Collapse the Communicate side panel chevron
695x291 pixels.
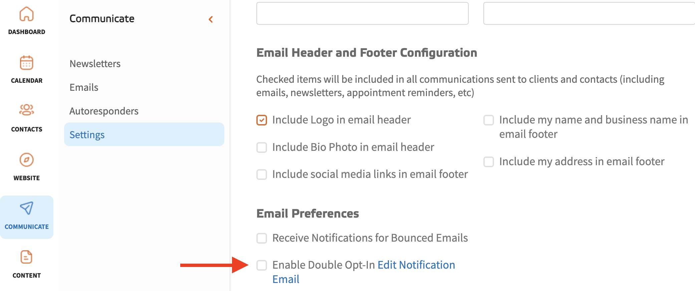211,19
